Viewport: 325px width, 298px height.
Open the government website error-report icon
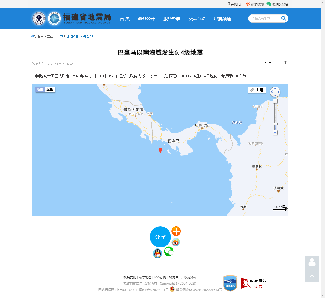point(253,283)
